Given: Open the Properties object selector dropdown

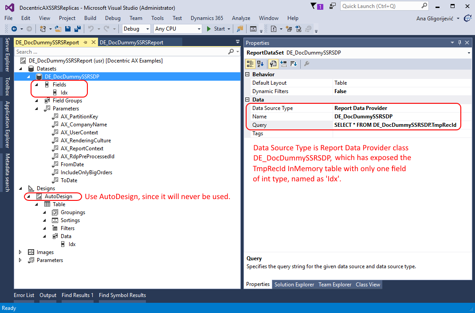Looking at the screenshot, I should (469, 53).
